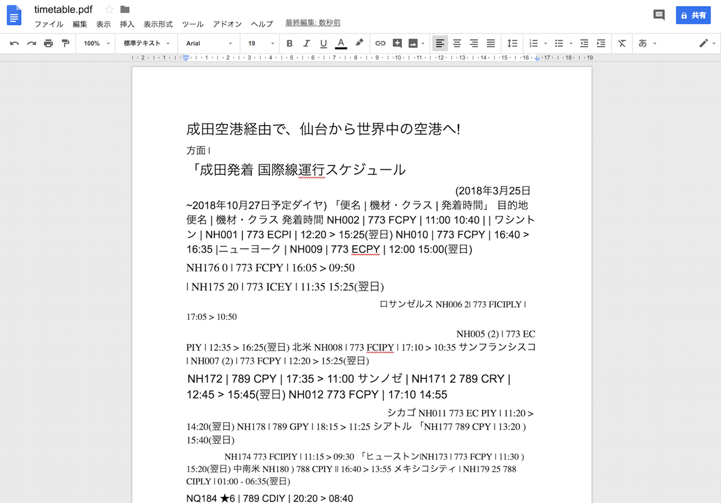
Task: Open the font size 19 dropdown
Action: pos(261,43)
